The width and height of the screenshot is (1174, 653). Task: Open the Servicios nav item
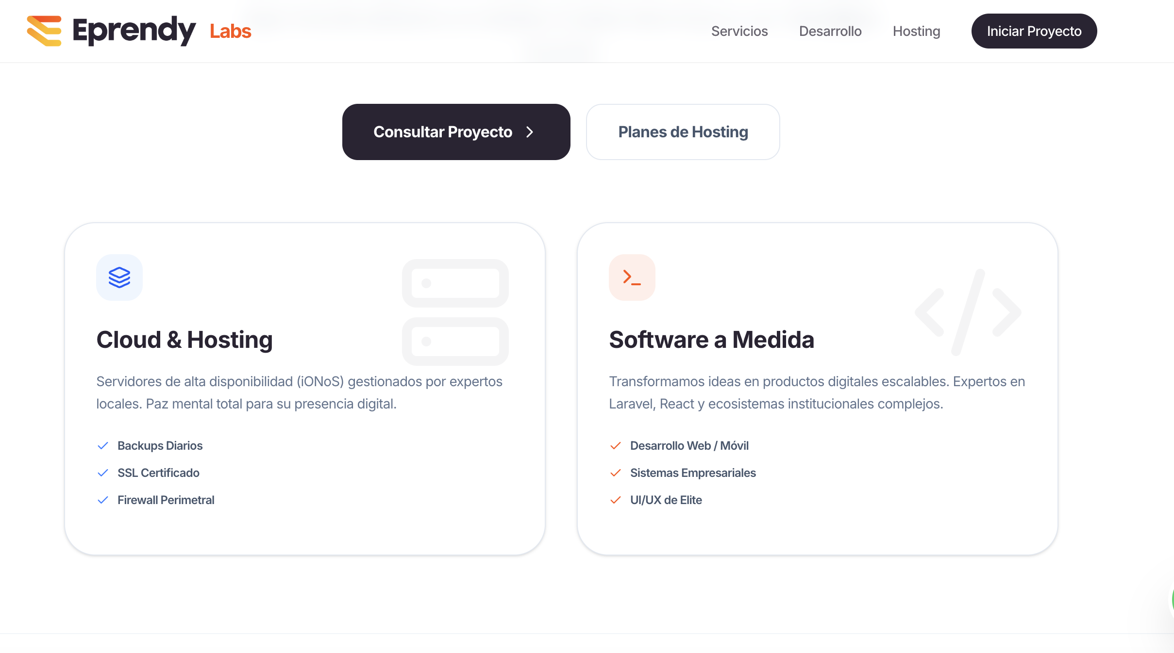coord(739,31)
